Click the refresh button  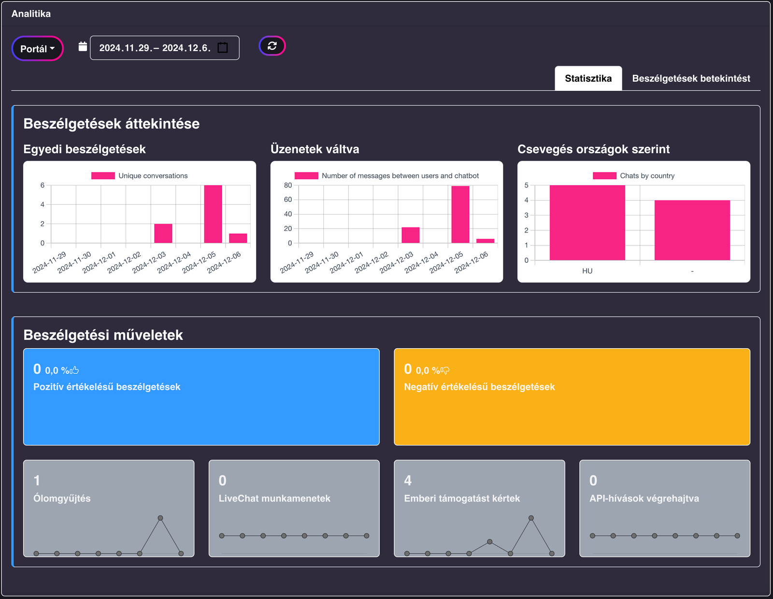272,46
